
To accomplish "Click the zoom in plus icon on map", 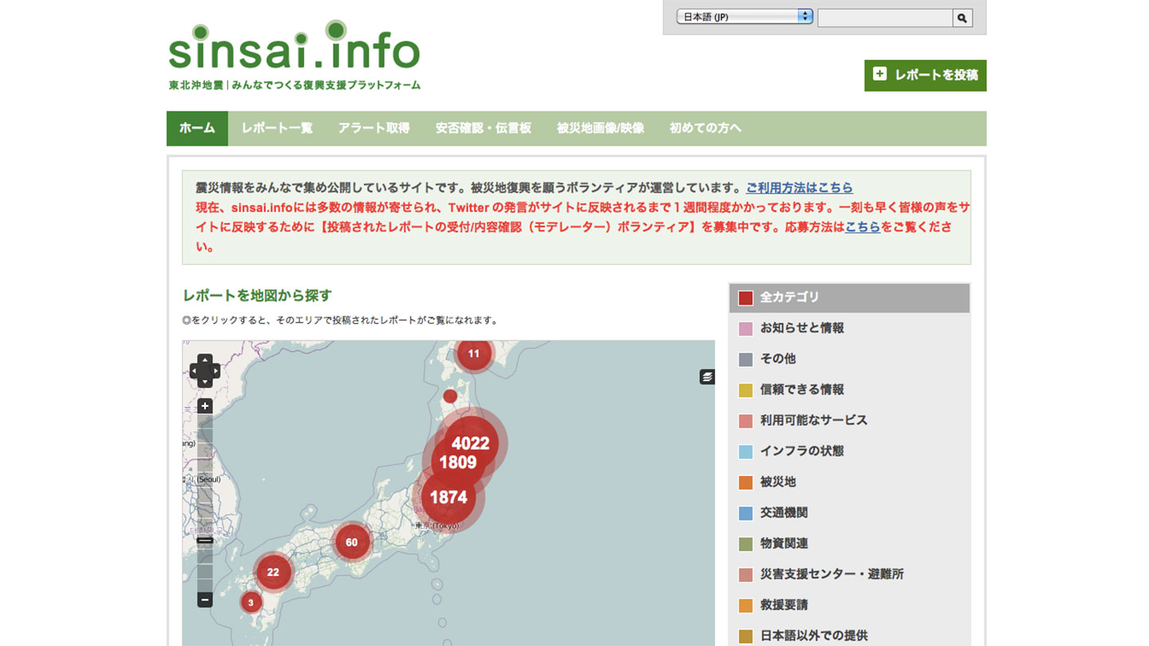I will tap(204, 405).
